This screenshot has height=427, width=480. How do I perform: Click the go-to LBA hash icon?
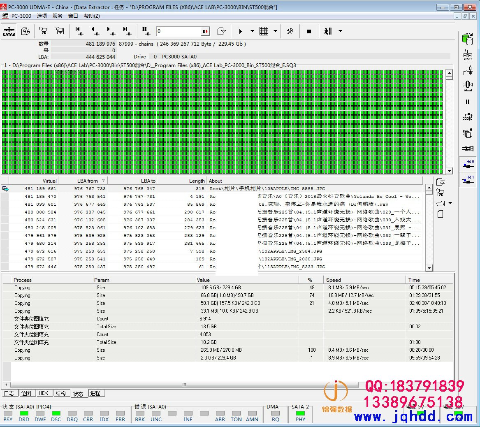pos(146,31)
